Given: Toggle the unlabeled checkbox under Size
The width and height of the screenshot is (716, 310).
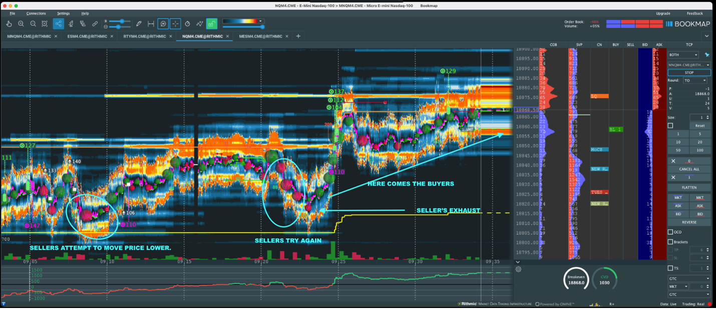Looking at the screenshot, I should pyautogui.click(x=670, y=125).
